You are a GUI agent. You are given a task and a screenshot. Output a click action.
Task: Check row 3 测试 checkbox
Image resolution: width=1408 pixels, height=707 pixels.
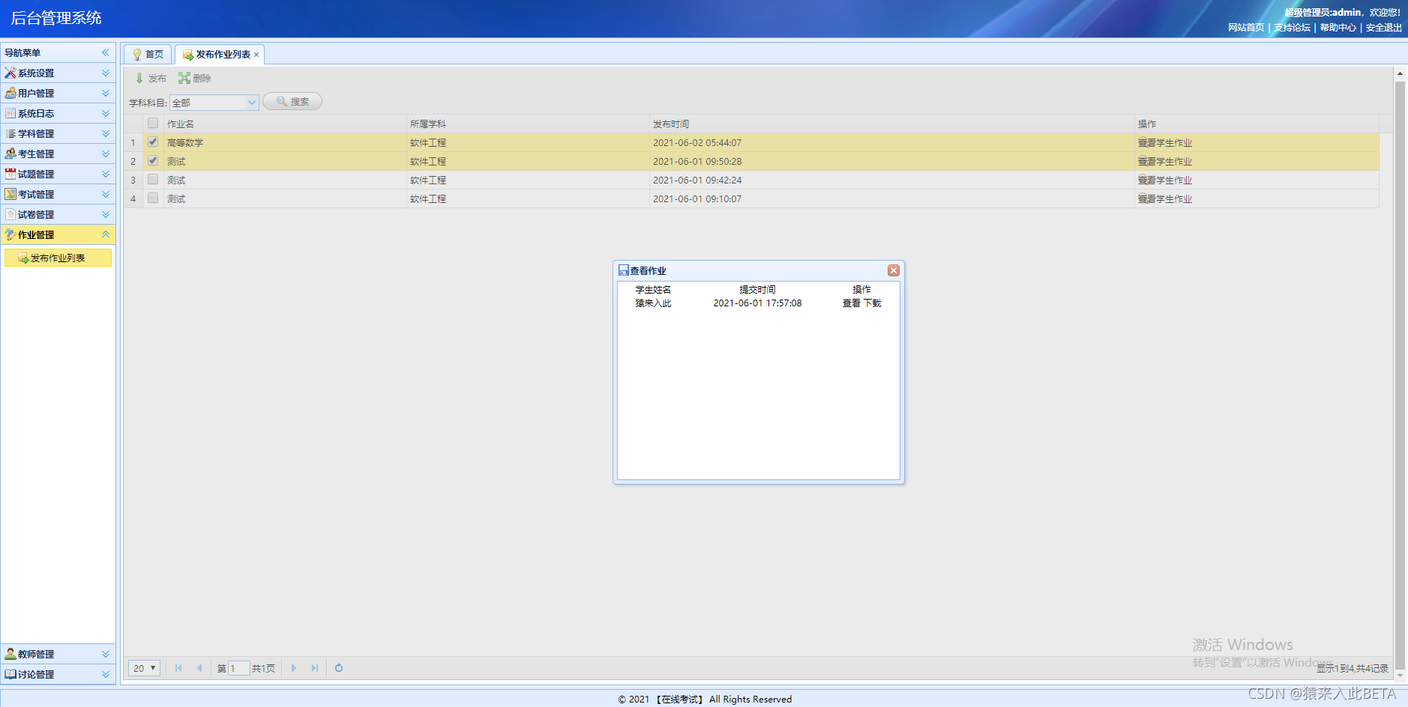coord(153,179)
